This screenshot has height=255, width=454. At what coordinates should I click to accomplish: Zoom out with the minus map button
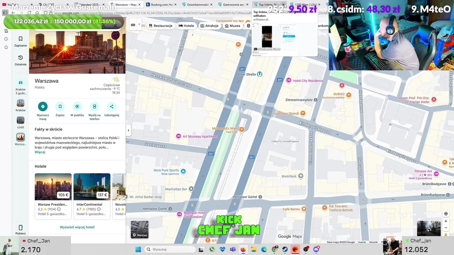446,228
